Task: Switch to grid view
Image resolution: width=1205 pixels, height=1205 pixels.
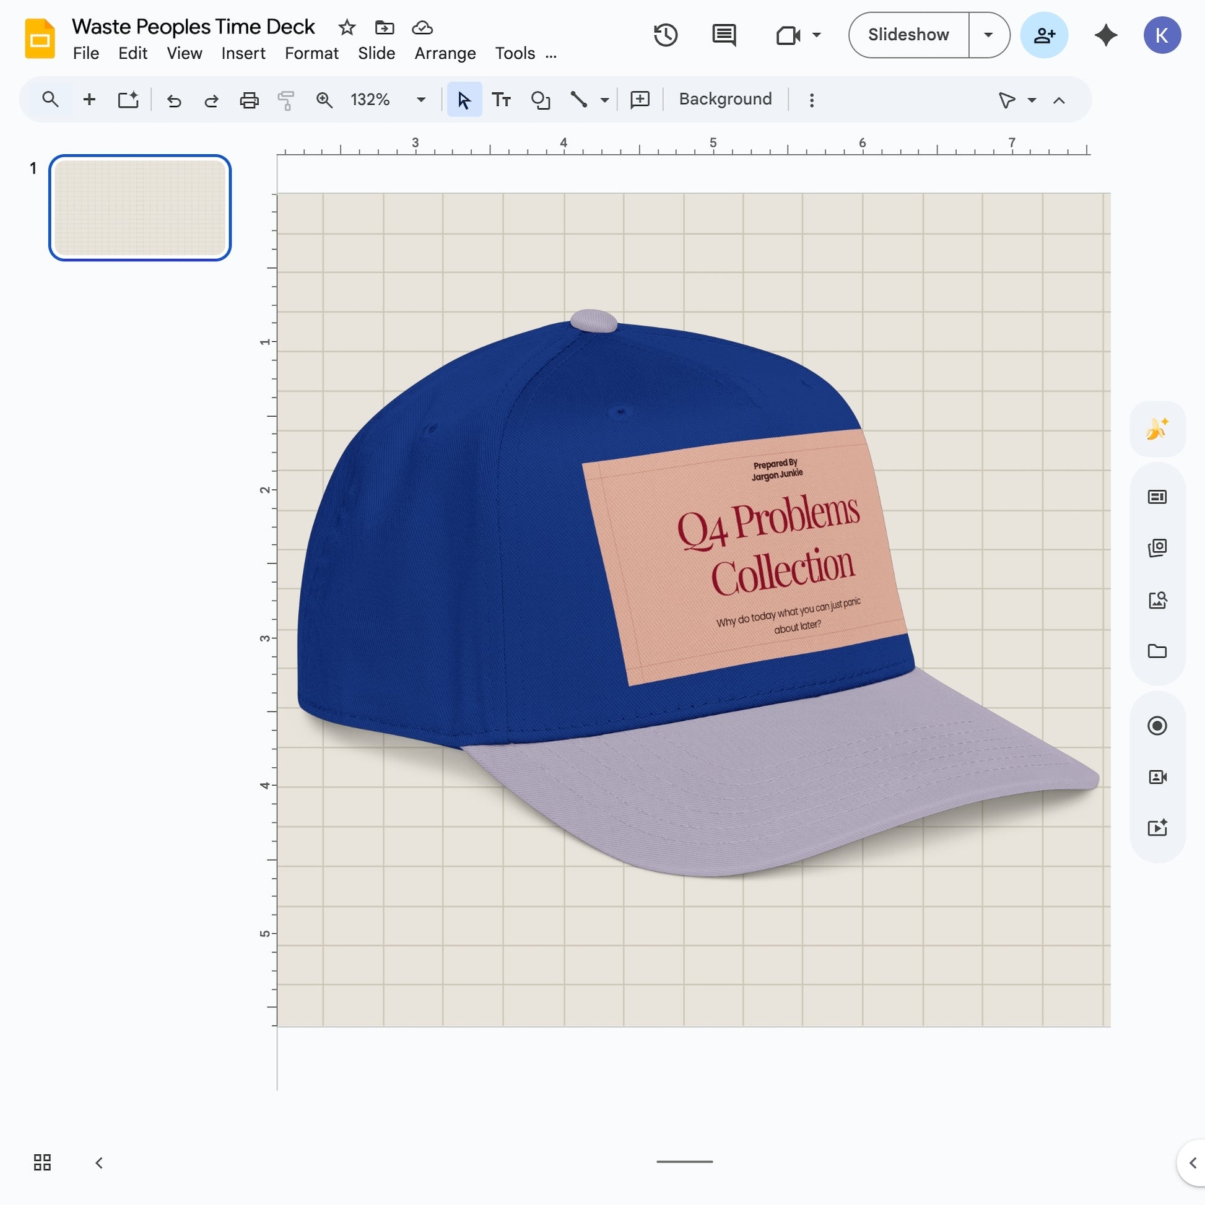Action: pos(41,1162)
